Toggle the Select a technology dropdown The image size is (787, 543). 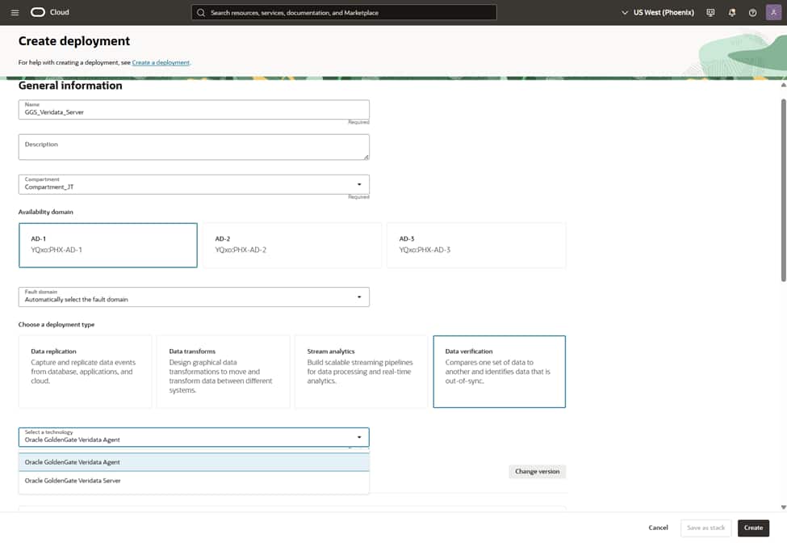[x=194, y=437]
